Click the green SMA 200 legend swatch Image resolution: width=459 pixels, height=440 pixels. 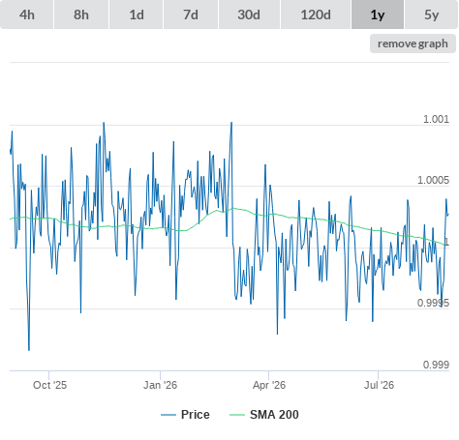point(237,415)
